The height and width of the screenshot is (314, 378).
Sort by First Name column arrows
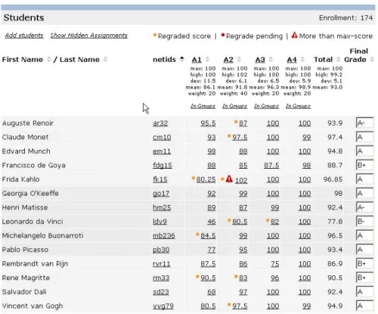(49, 60)
